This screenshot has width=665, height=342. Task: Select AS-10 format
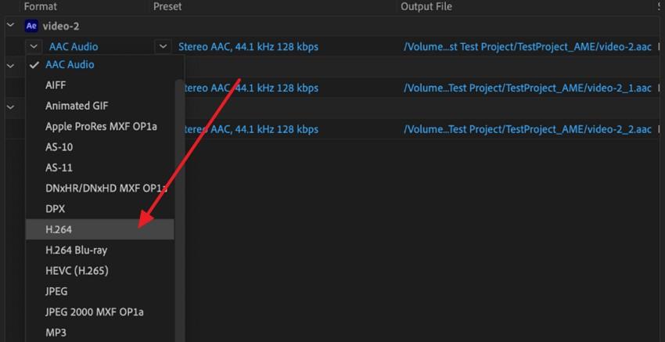click(x=100, y=147)
